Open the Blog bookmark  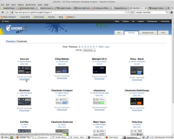(60, 17)
